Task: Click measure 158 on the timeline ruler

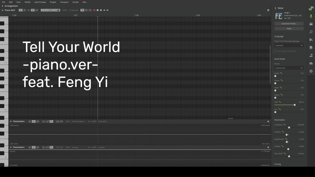Action: click(x=137, y=15)
